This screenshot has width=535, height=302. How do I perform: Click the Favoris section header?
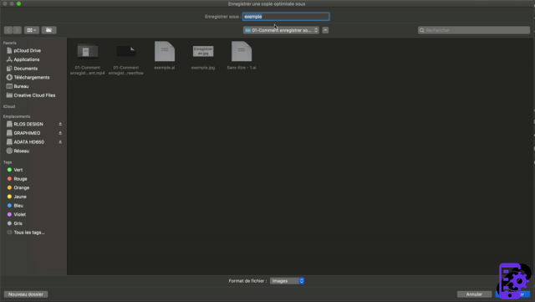coord(9,43)
